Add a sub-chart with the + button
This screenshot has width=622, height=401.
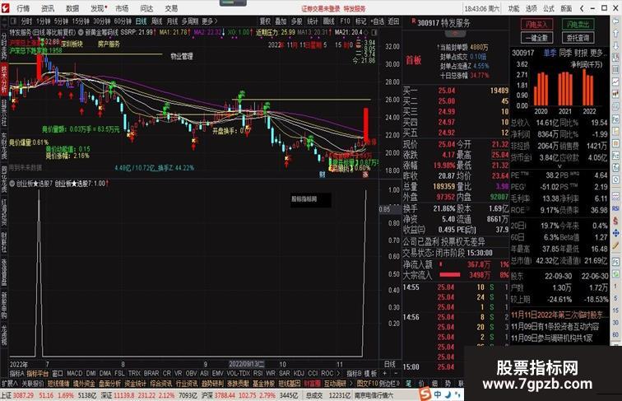click(x=384, y=374)
